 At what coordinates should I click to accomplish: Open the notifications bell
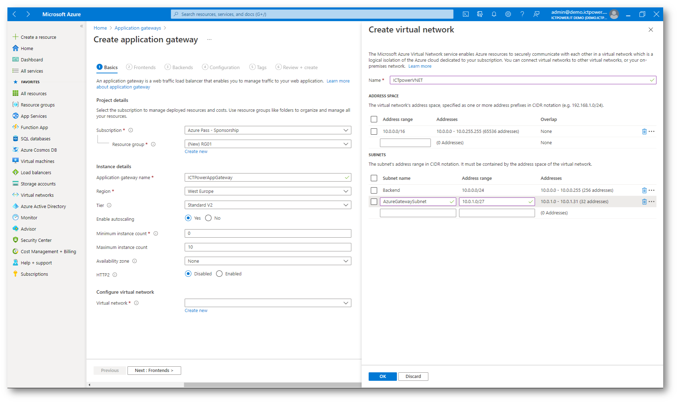click(x=494, y=14)
